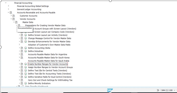177x93 pixels.
Task: Open documentation icon for Master Data node
Action: [x=16, y=22]
